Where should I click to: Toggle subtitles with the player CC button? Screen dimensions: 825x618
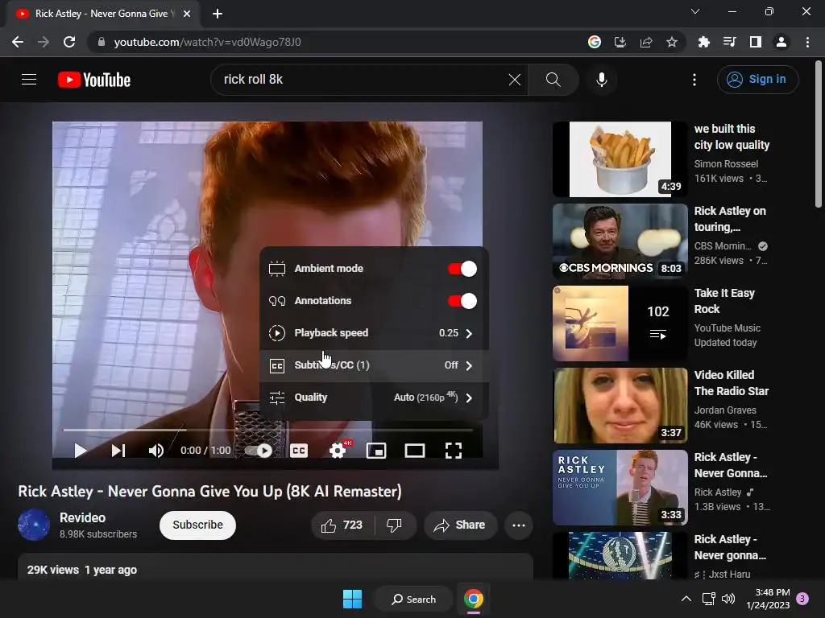(x=299, y=451)
